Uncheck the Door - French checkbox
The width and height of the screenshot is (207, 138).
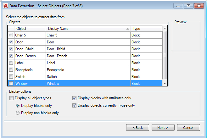pos(11,56)
